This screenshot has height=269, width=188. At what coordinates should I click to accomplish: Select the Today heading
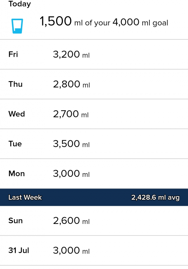click(x=20, y=4)
